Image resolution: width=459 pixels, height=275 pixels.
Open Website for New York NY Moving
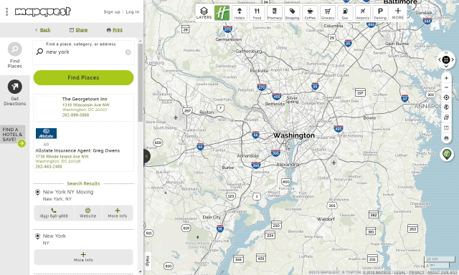coord(87,213)
